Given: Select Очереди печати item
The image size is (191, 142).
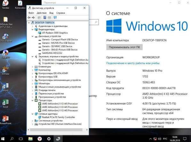Looking at the screenshot, I should point(47,90).
